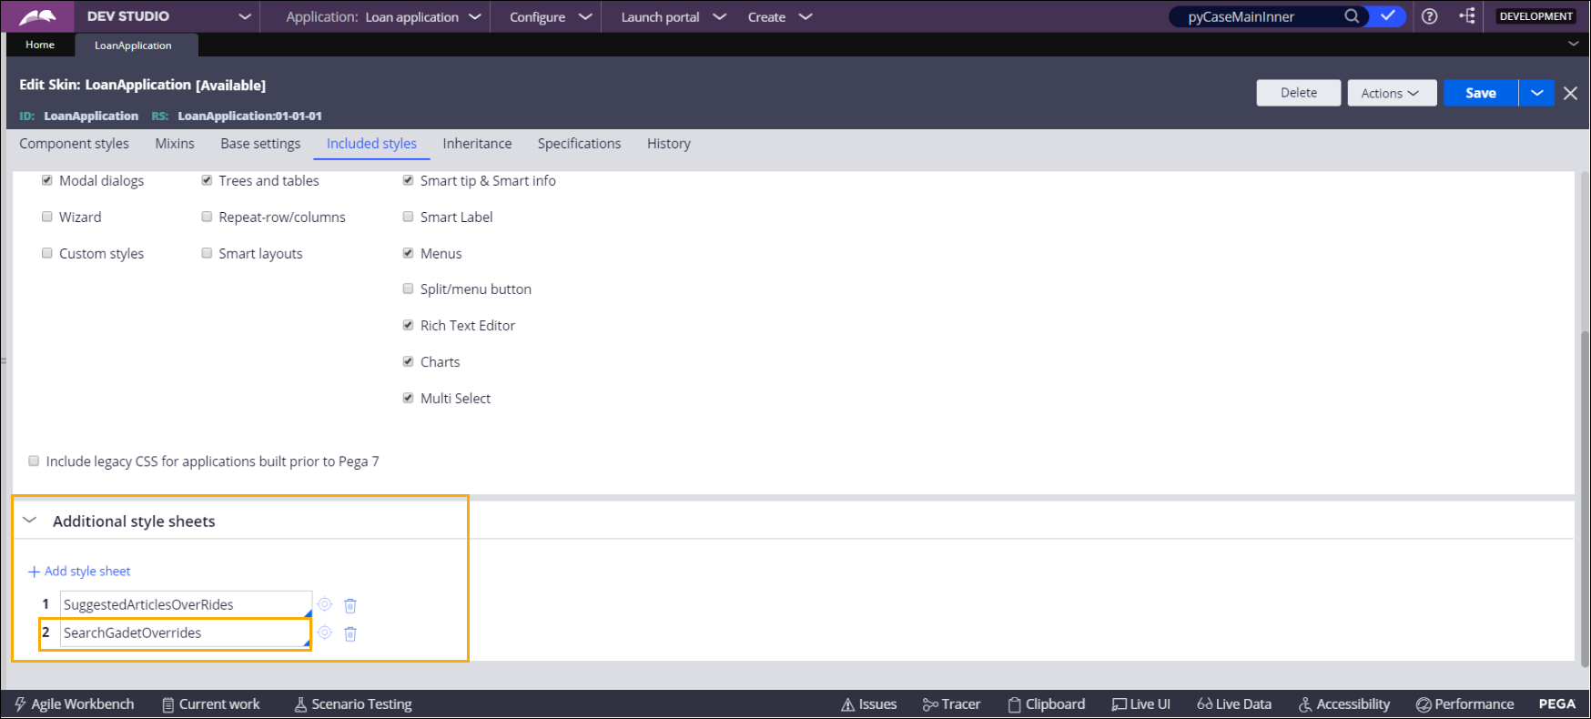Enable the Wizard checkbox
Screen dimensions: 1591x719
[47, 217]
